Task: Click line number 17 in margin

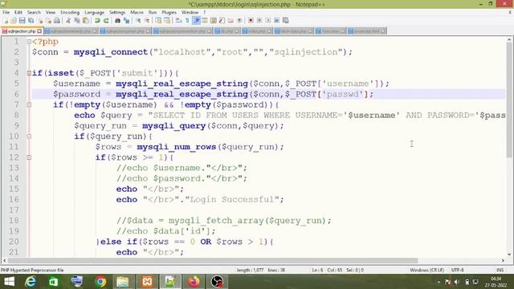Action: pyautogui.click(x=14, y=210)
